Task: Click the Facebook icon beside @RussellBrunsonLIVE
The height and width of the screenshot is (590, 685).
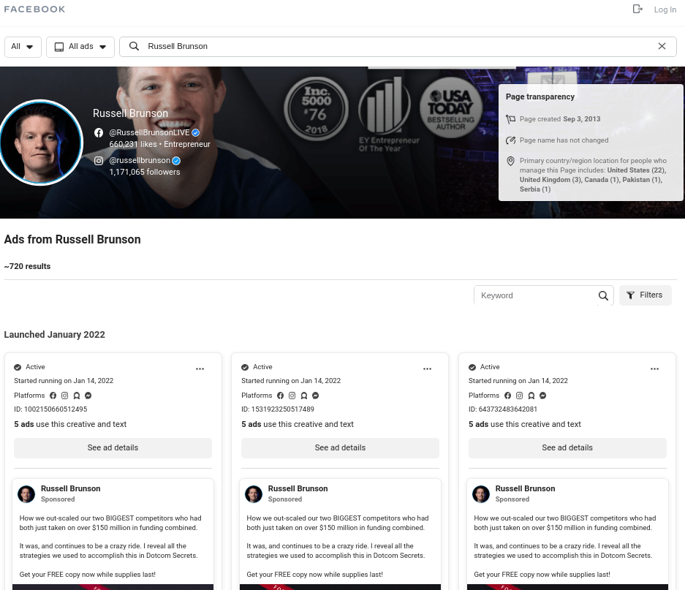Action: click(99, 133)
